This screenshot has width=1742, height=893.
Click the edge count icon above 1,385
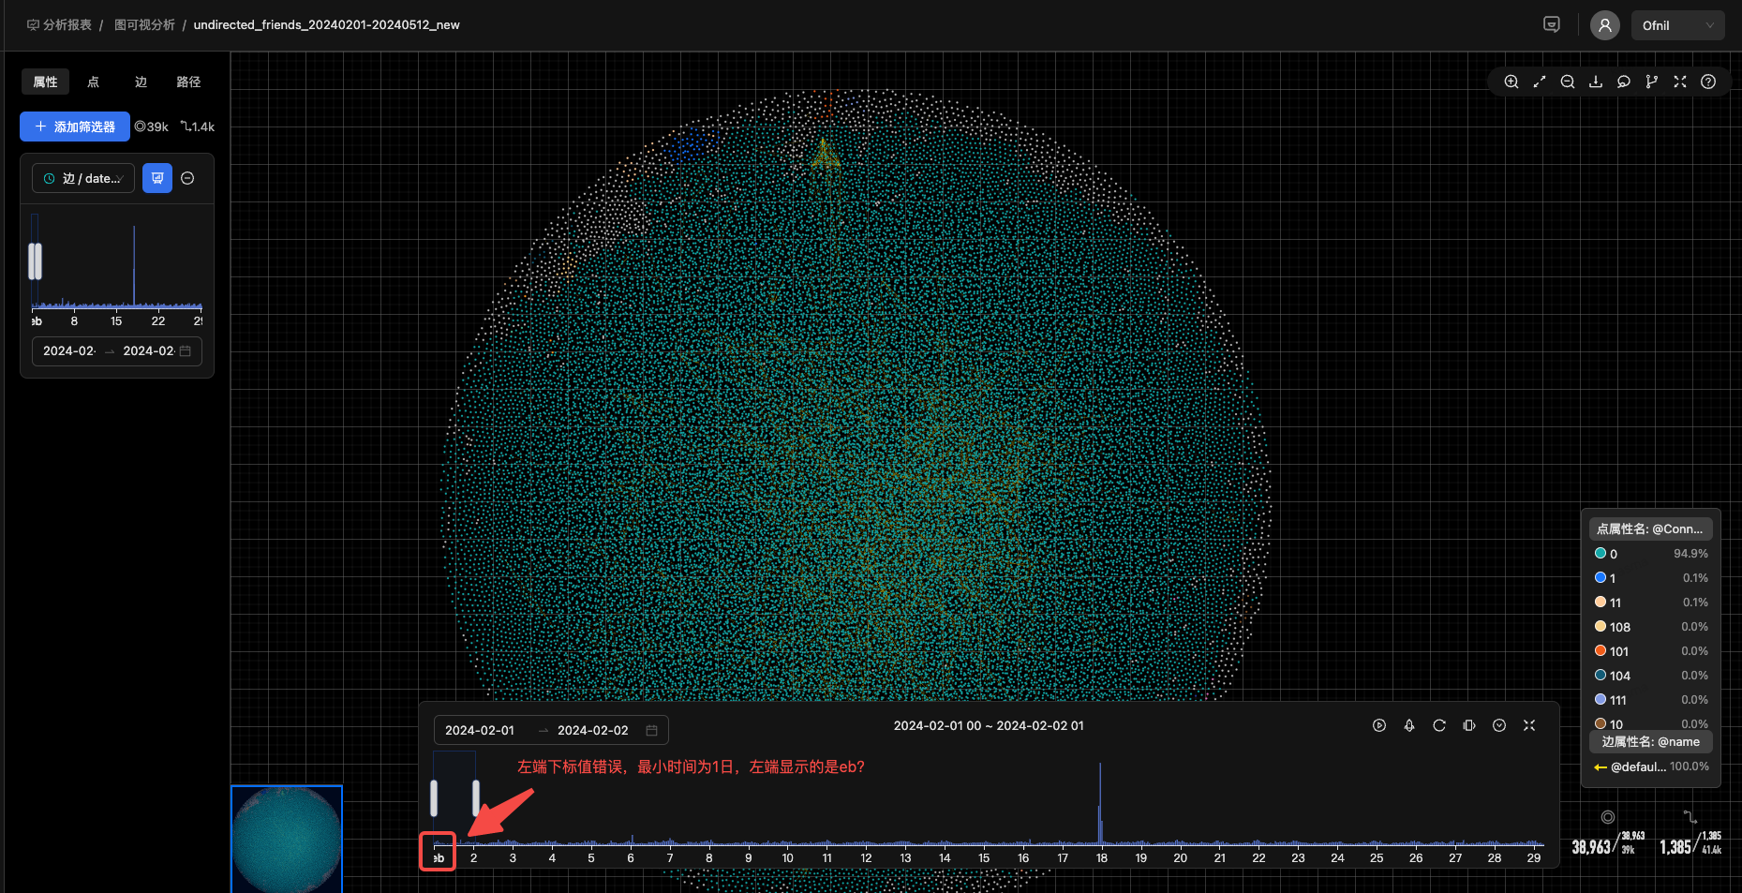pyautogui.click(x=1690, y=817)
